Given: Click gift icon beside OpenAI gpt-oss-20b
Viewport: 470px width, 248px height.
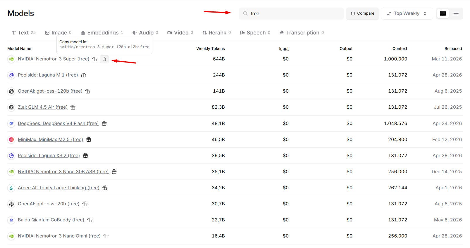Looking at the screenshot, I should (85, 204).
